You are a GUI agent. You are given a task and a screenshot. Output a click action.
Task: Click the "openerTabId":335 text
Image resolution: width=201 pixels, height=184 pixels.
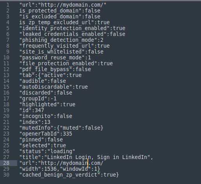46,134
